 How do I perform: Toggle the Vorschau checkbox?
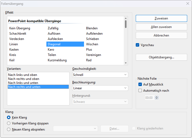point(138,45)
